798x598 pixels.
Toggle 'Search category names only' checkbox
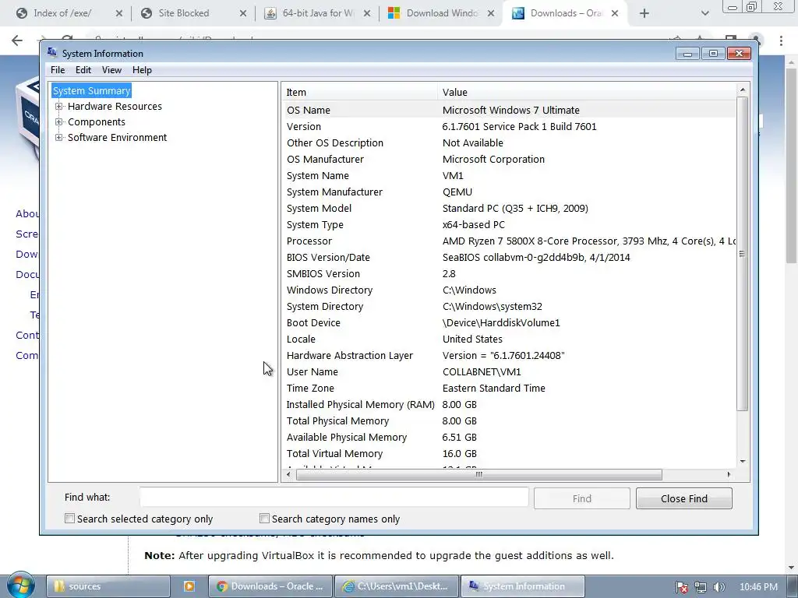tap(264, 518)
